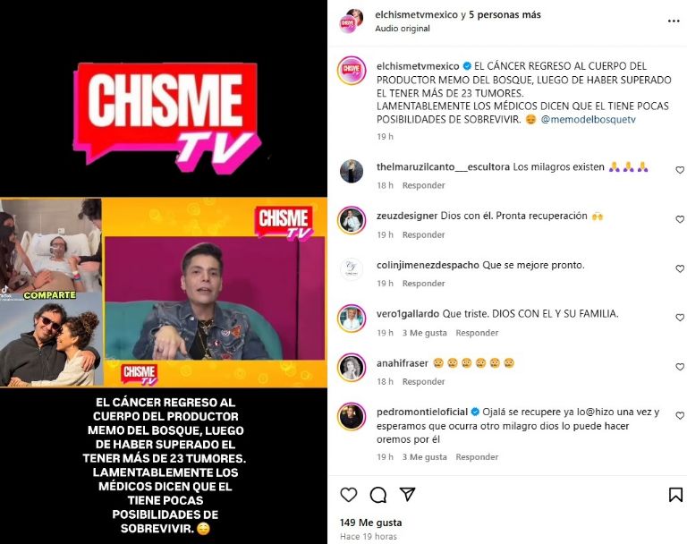Open zeuzdesigner's profile picture
687x544 pixels.
click(x=352, y=220)
